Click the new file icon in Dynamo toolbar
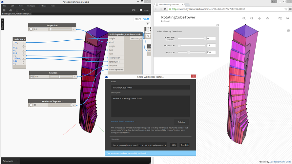 click(x=4, y=10)
